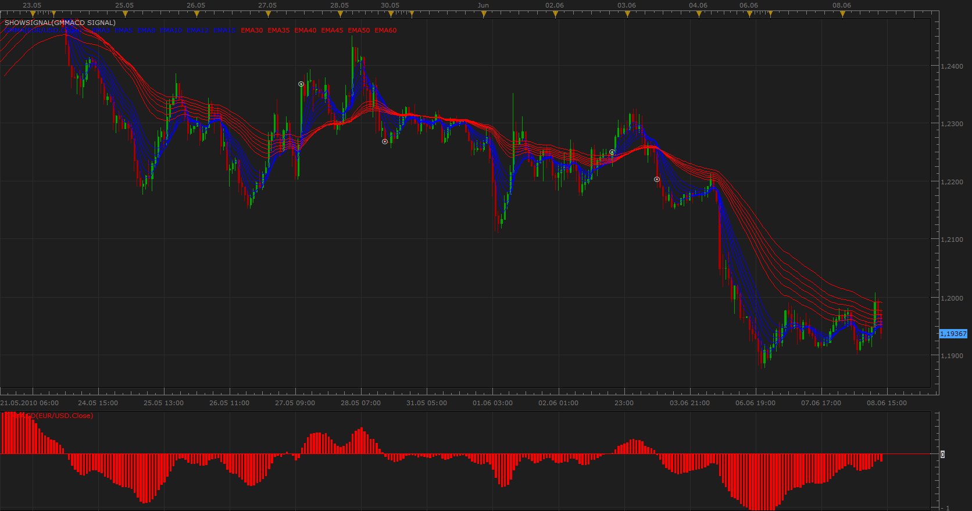Click the 04.06 day marker triangle

coord(699,14)
